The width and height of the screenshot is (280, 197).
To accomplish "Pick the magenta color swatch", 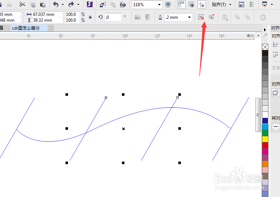I will pyautogui.click(x=265, y=151).
